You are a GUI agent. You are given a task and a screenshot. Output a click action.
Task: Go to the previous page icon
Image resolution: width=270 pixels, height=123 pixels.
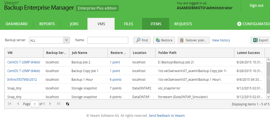pos(18,104)
